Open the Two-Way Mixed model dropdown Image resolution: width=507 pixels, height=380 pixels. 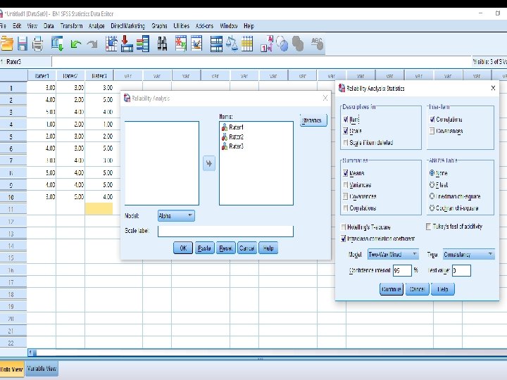pyautogui.click(x=393, y=254)
